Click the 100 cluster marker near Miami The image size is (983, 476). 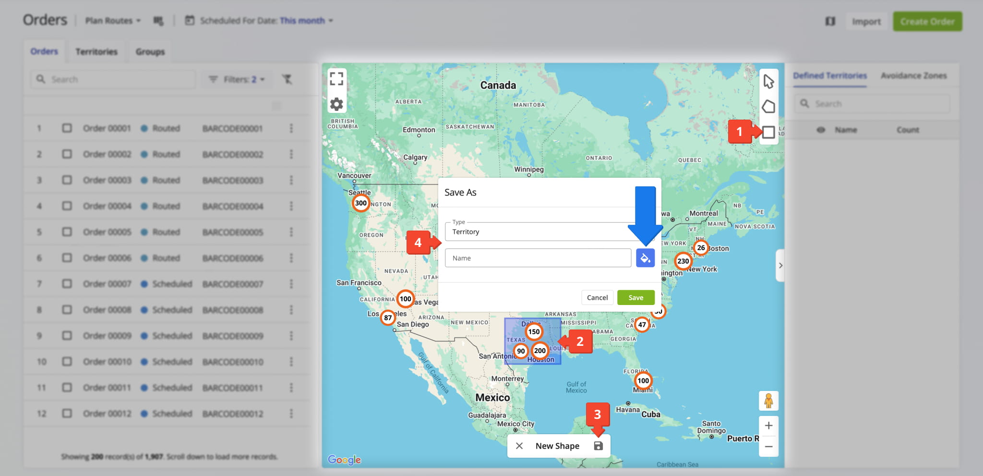pyautogui.click(x=643, y=381)
